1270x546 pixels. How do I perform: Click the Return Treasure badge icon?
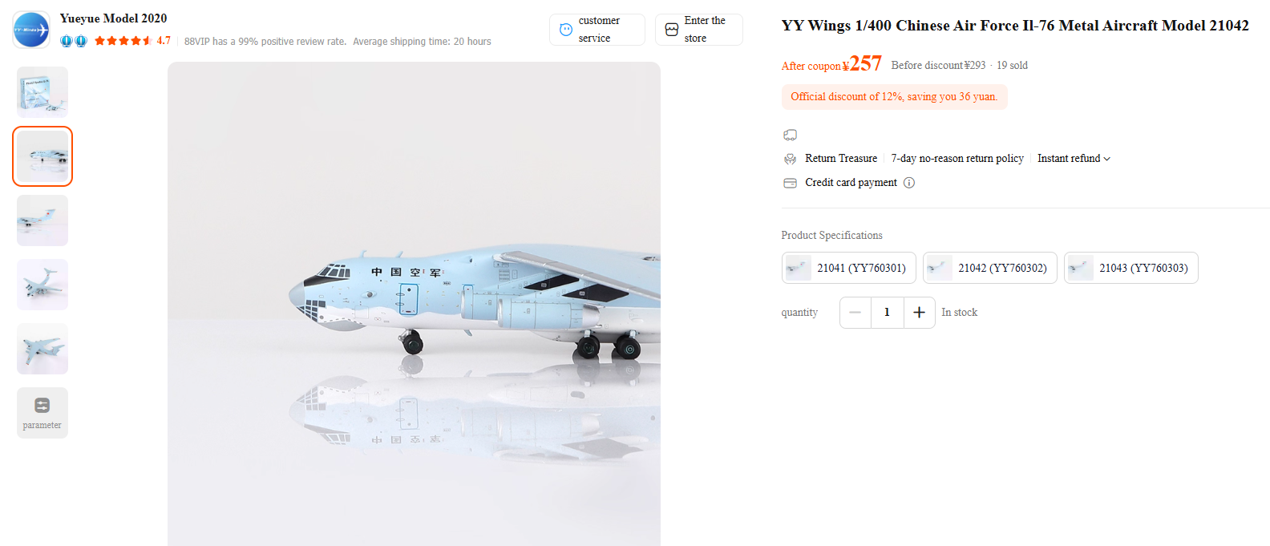790,159
